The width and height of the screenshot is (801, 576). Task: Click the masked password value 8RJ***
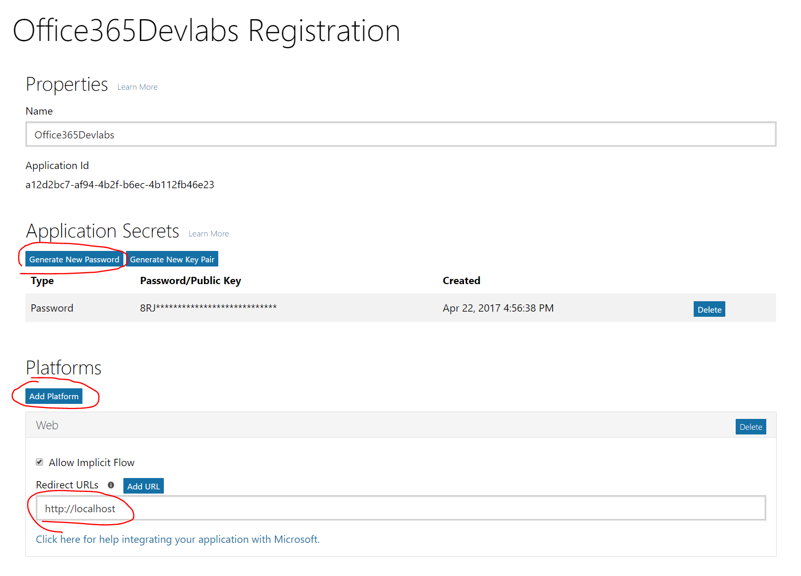[208, 308]
